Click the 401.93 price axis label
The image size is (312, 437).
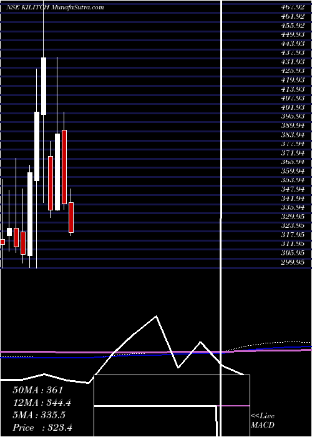point(293,107)
